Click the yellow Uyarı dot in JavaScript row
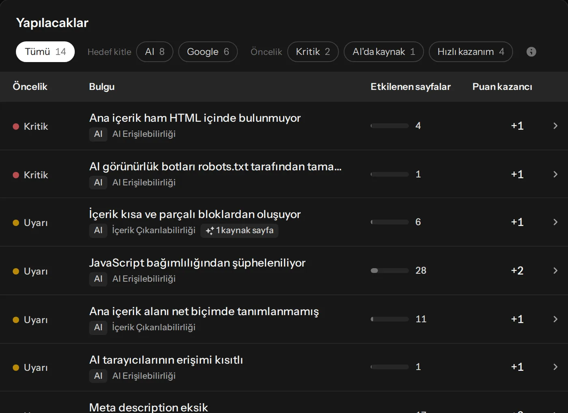Viewport: 568px width, 413px height. pyautogui.click(x=16, y=271)
